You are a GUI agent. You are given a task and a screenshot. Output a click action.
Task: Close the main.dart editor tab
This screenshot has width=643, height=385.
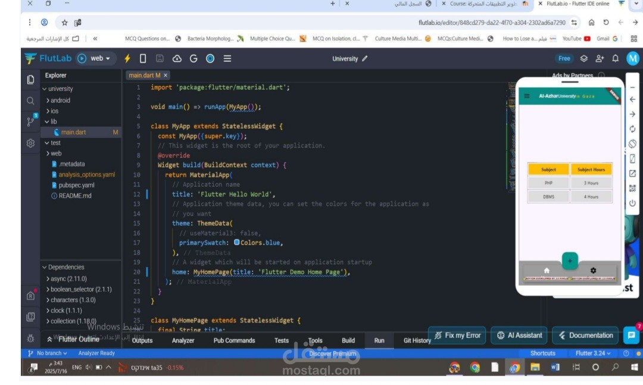166,76
